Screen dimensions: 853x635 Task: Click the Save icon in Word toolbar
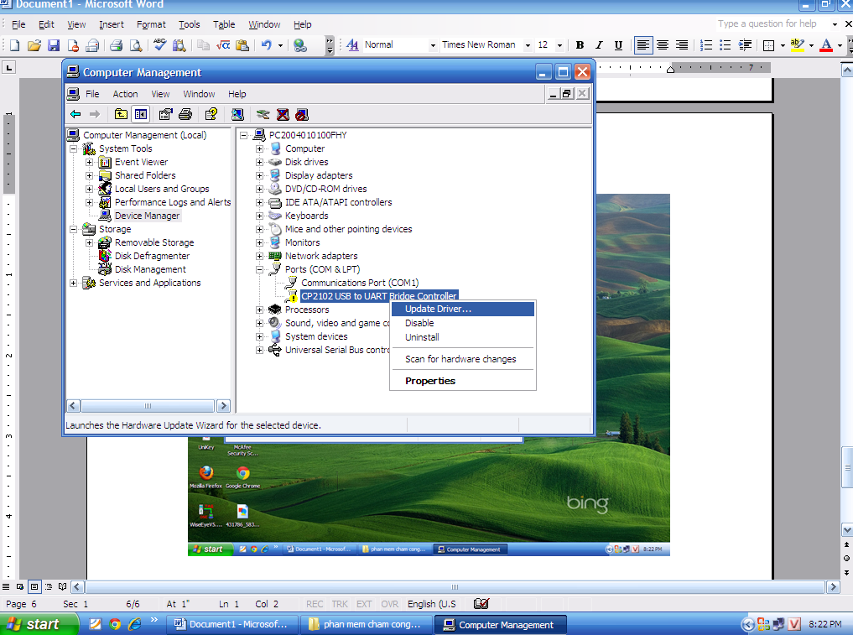pyautogui.click(x=54, y=45)
